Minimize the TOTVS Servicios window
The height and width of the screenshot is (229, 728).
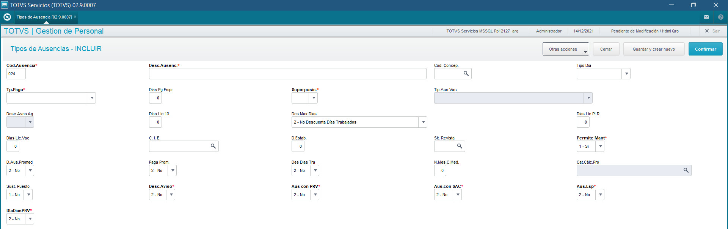coord(672,5)
